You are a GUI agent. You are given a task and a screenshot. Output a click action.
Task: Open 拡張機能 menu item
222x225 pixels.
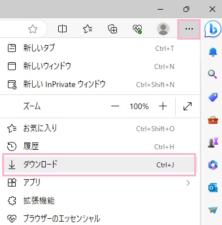pos(100,201)
